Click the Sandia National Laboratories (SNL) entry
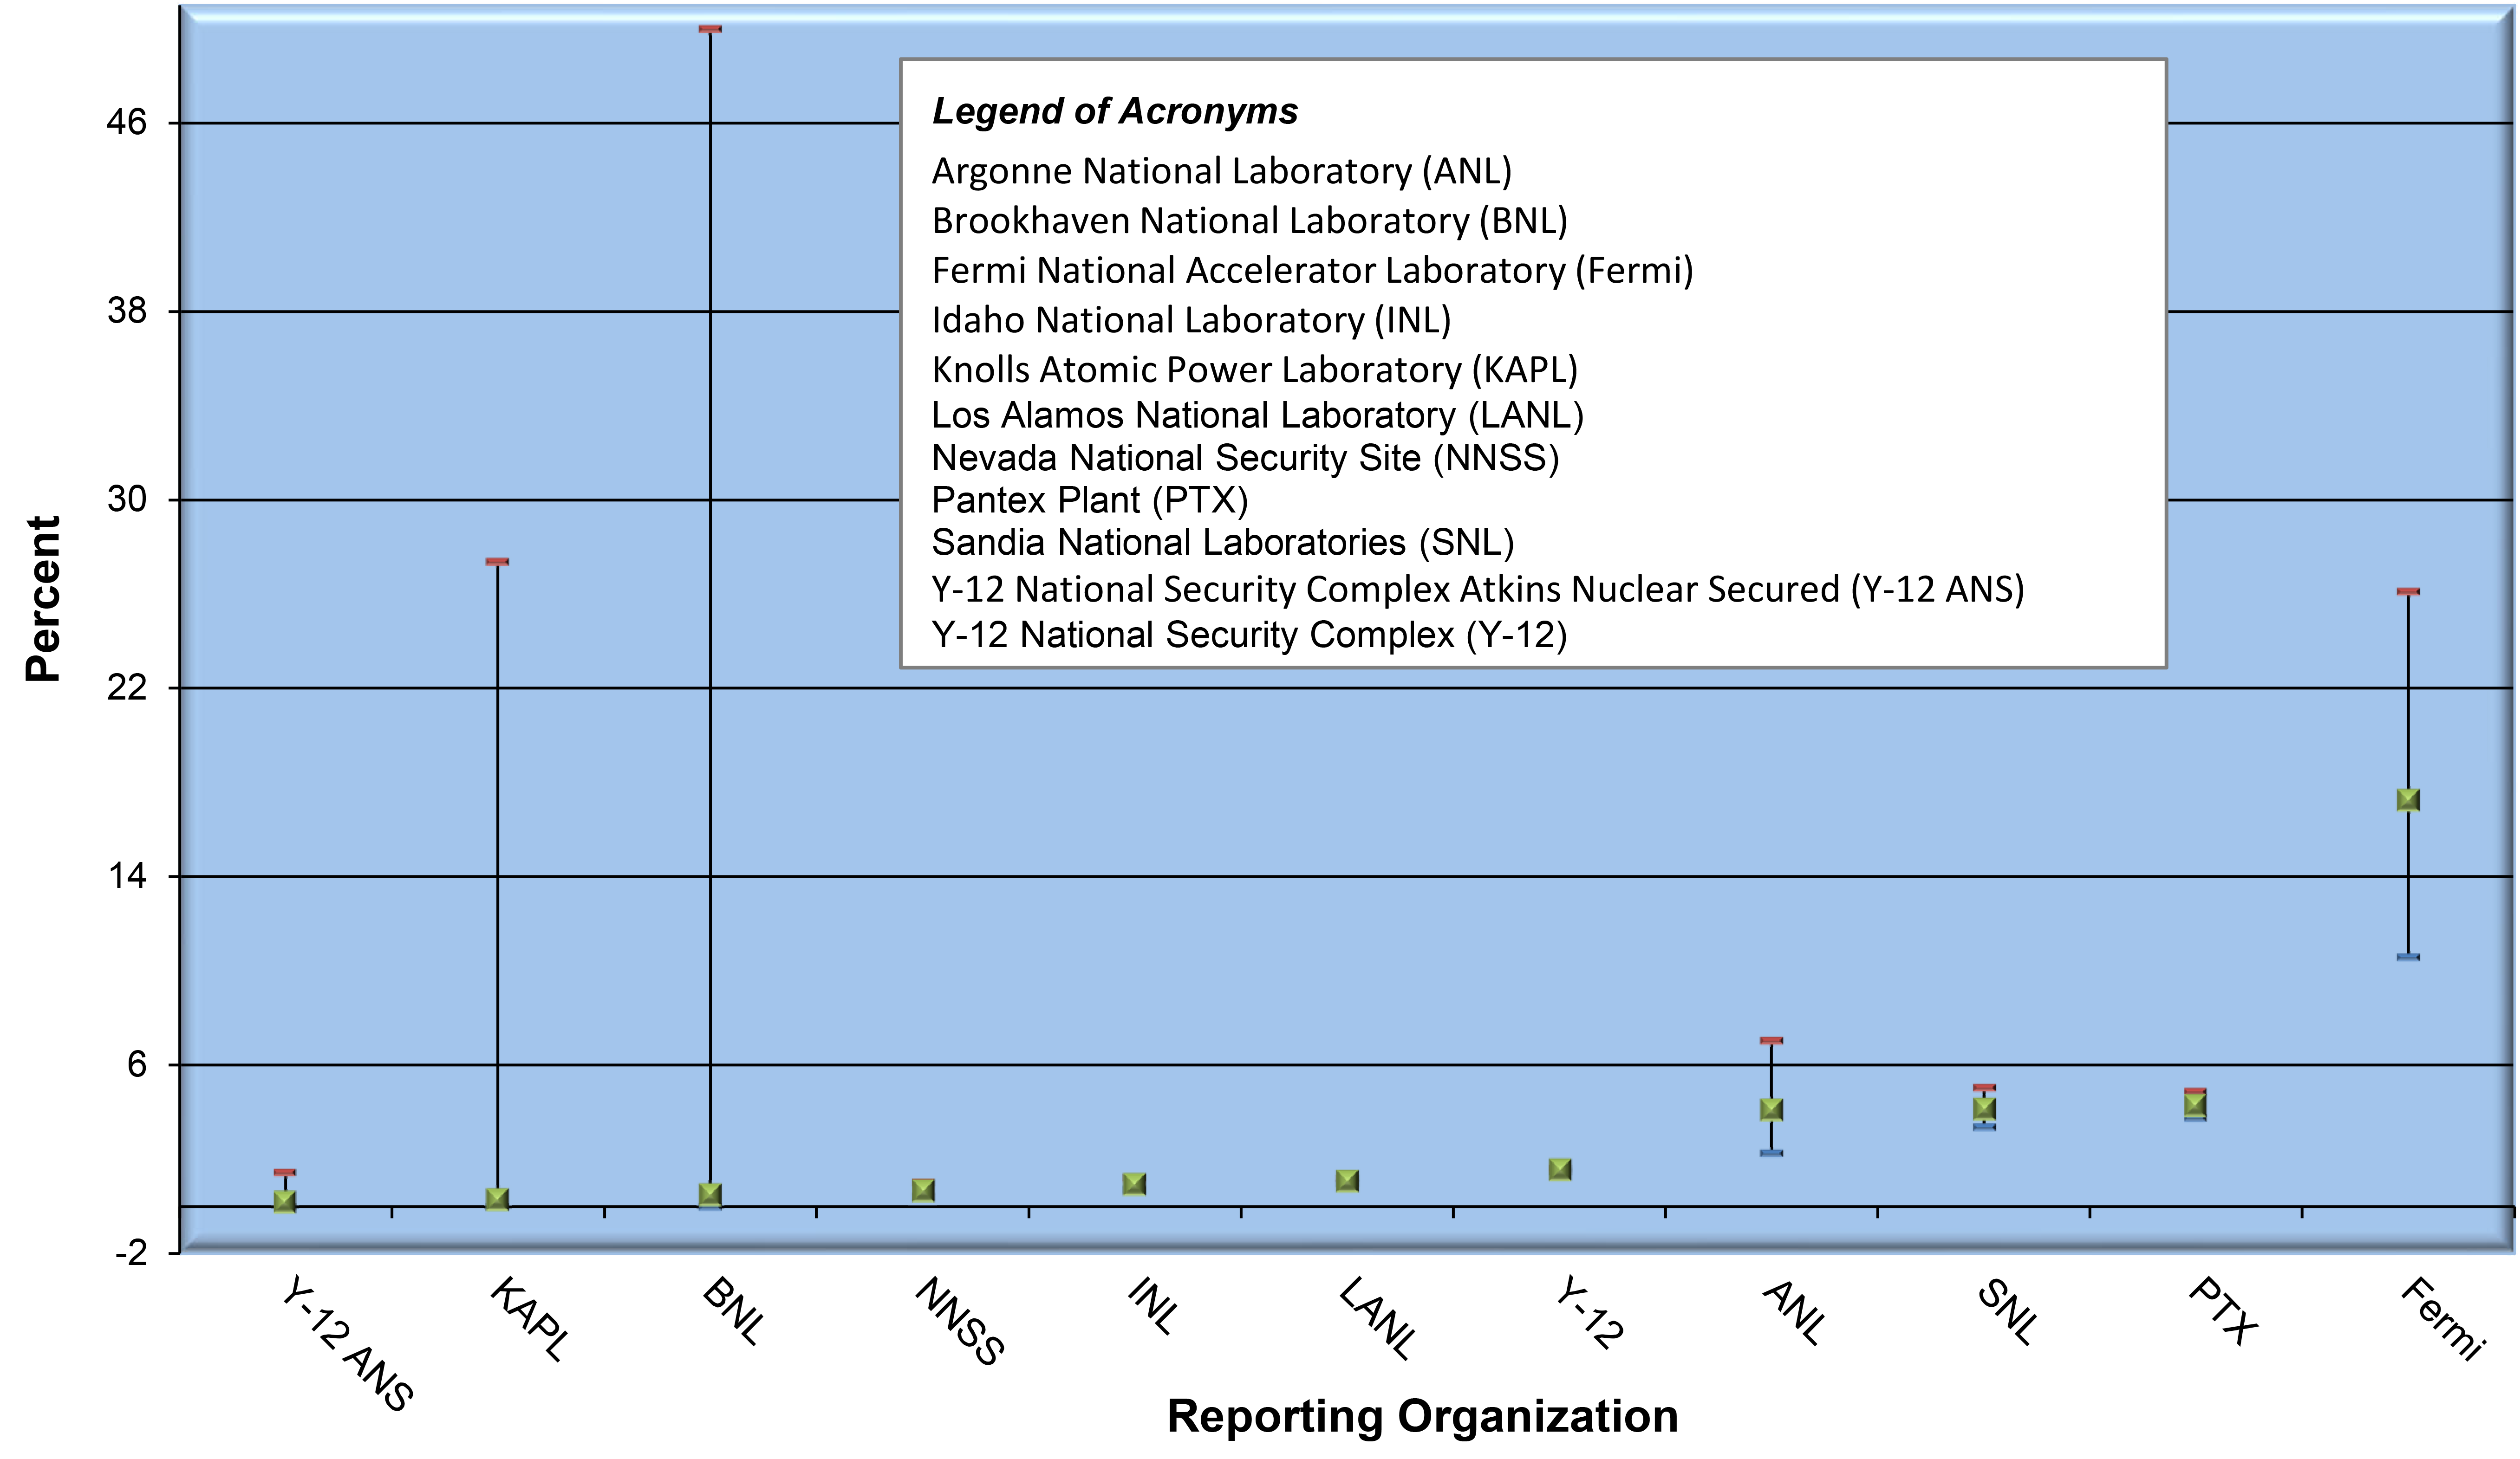This screenshot has width=2520, height=1459. [x=1222, y=542]
